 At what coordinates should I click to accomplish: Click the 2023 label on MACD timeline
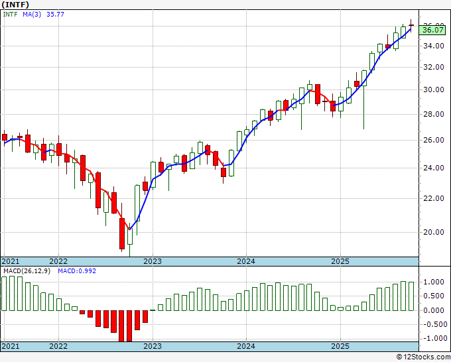[x=153, y=346]
